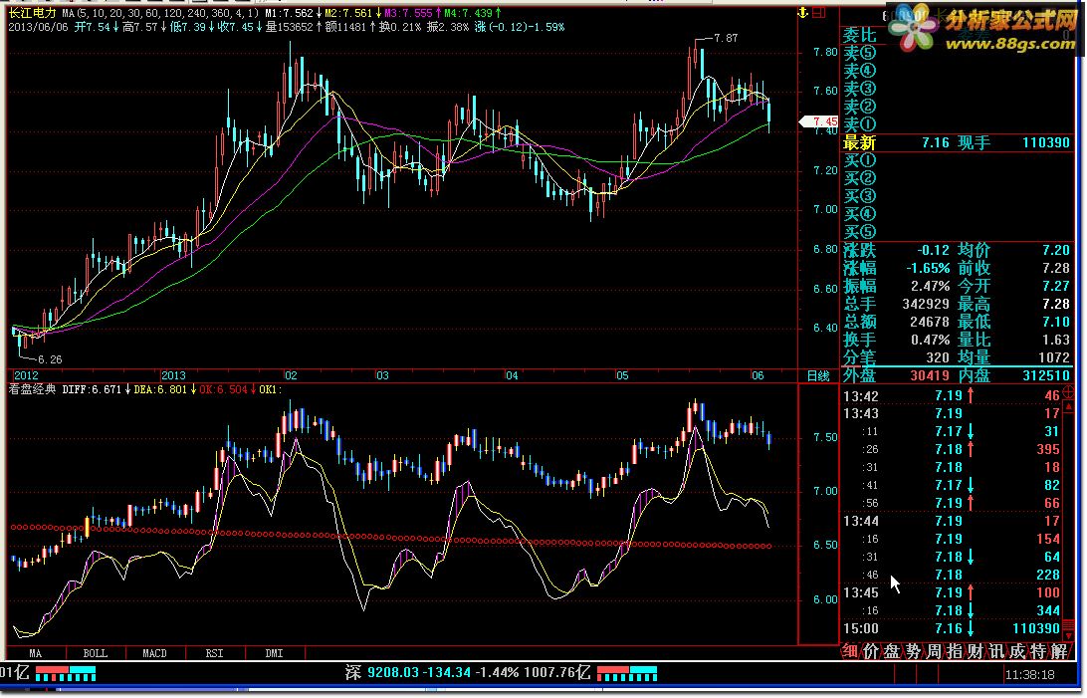Switch to the RSI indicator tab

coord(214,653)
